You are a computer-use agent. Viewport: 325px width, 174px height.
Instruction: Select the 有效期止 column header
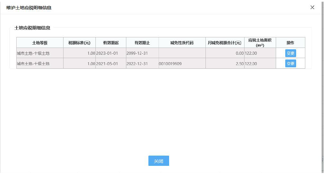click(142, 43)
